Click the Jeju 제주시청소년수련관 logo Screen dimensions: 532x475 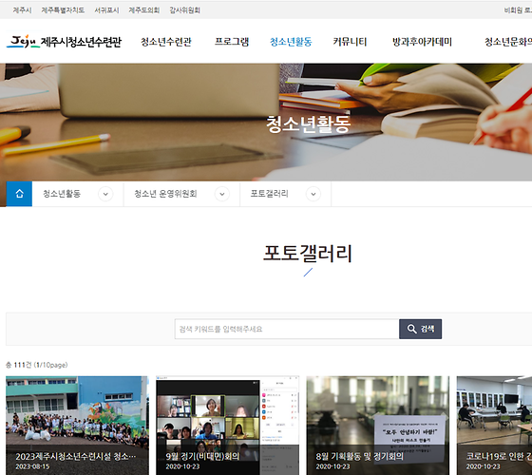pyautogui.click(x=64, y=42)
